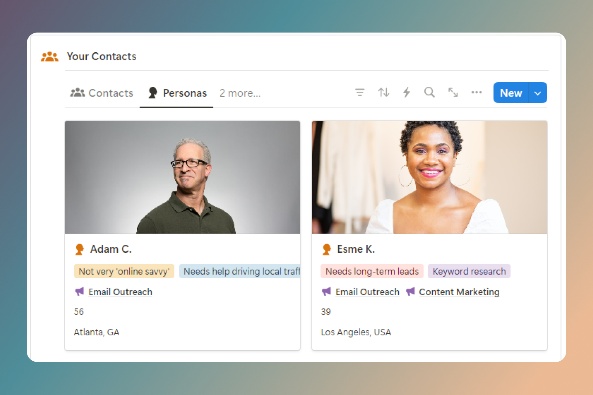Open the sort options icon
This screenshot has width=593, height=395.
[383, 93]
